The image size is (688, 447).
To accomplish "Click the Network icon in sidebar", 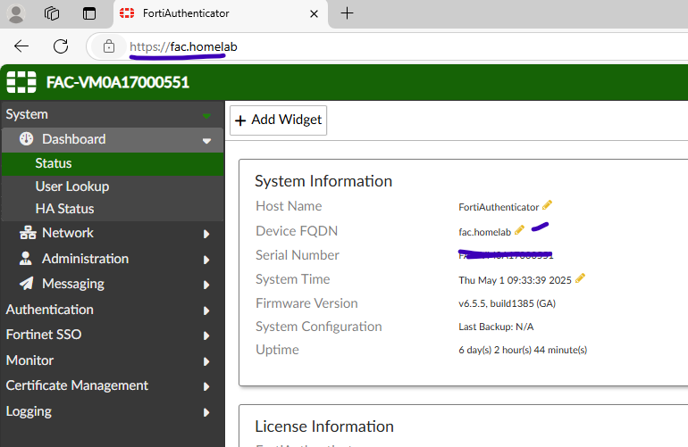I will [26, 233].
